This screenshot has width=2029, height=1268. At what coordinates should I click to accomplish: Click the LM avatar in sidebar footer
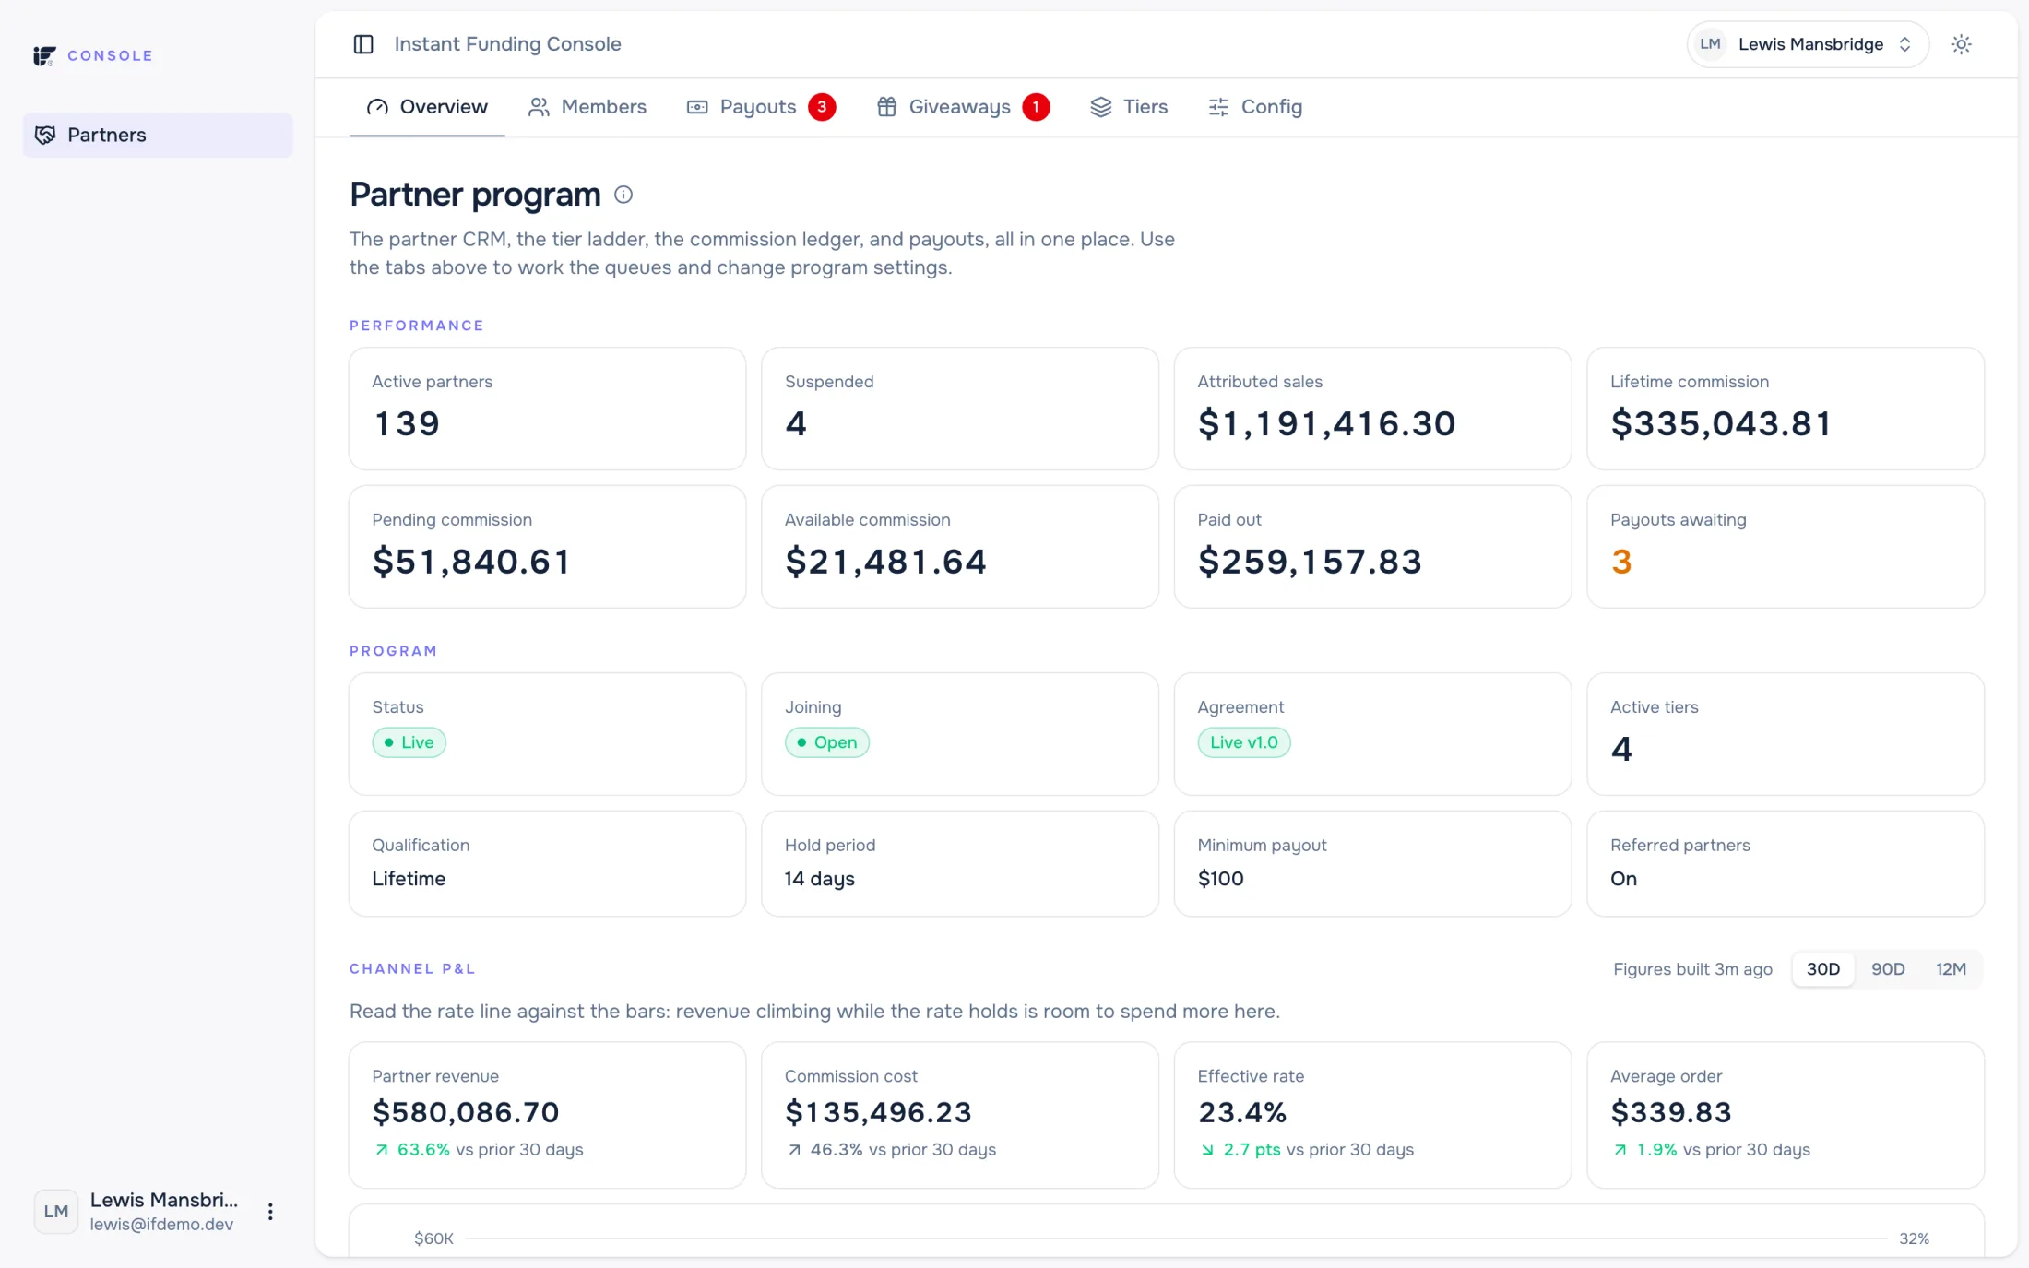(56, 1212)
